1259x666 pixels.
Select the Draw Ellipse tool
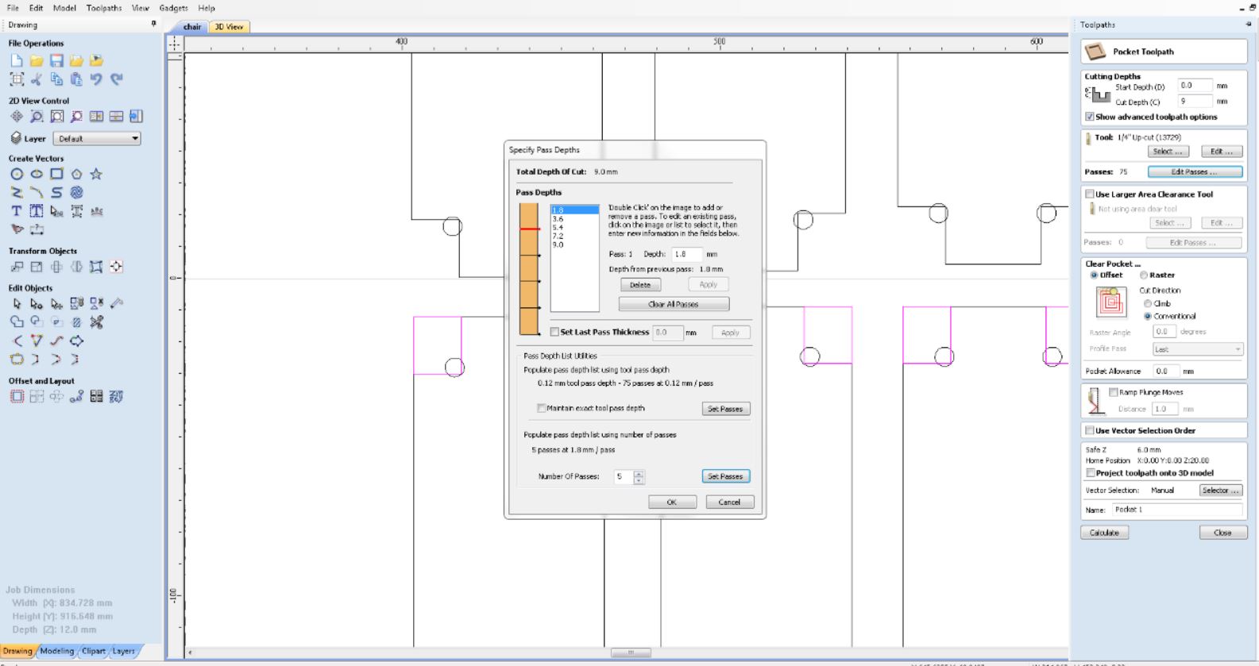[37, 174]
